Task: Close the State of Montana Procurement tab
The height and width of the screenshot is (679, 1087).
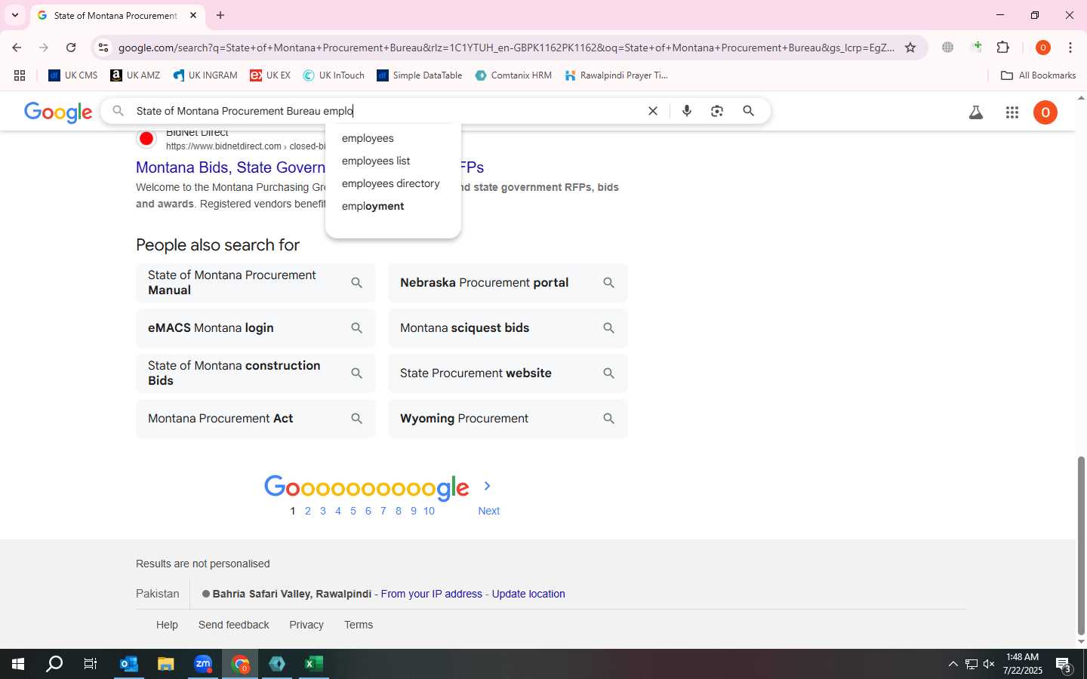Action: click(193, 15)
